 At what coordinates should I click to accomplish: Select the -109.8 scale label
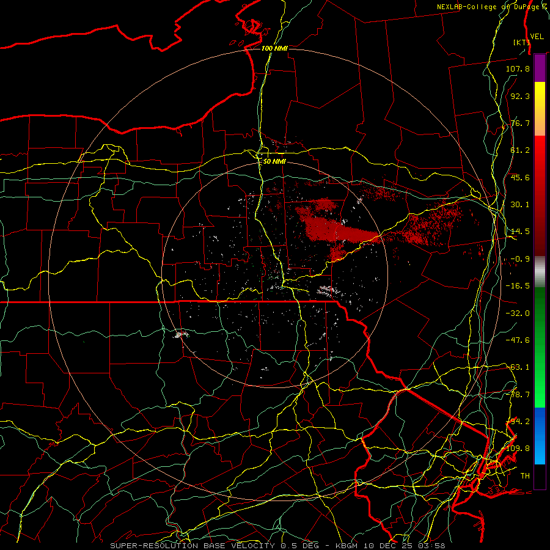tap(516, 449)
